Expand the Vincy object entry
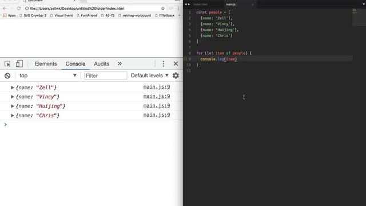366x206 pixels. coord(13,97)
